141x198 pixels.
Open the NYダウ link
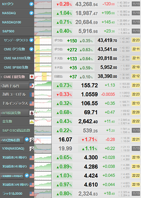point(8,4)
